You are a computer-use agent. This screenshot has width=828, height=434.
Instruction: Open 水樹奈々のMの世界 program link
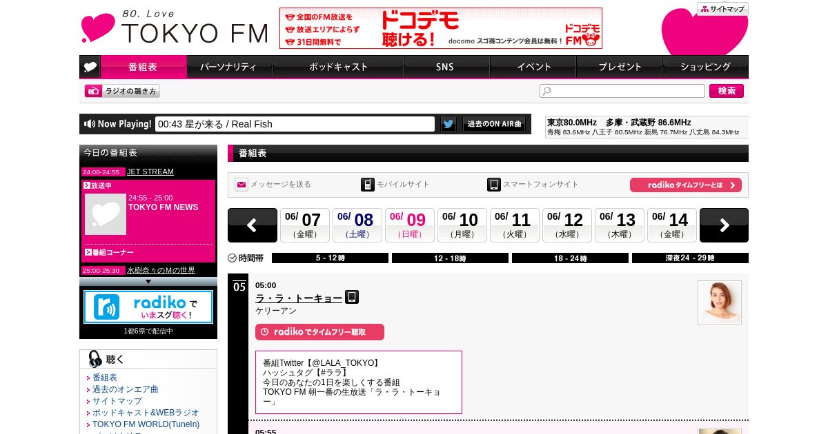161,271
